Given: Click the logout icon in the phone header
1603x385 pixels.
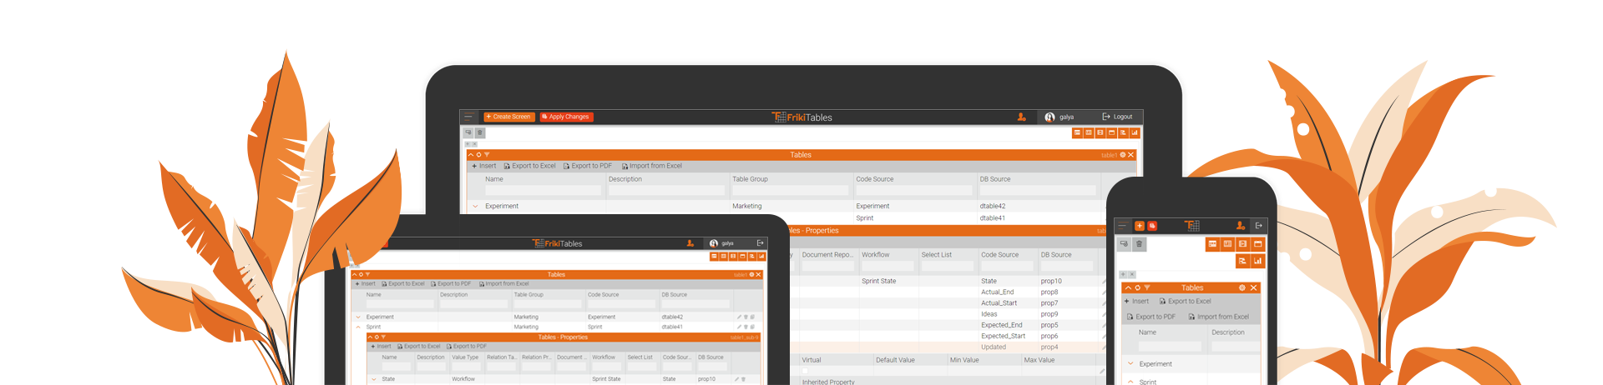Looking at the screenshot, I should (1259, 226).
